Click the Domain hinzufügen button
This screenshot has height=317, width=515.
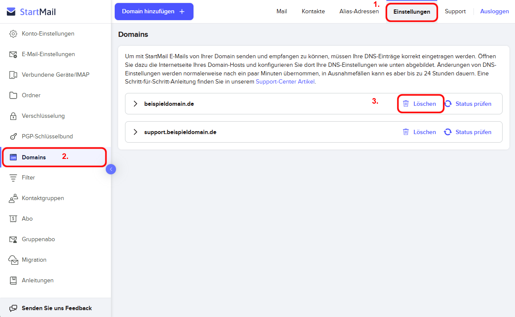point(154,12)
